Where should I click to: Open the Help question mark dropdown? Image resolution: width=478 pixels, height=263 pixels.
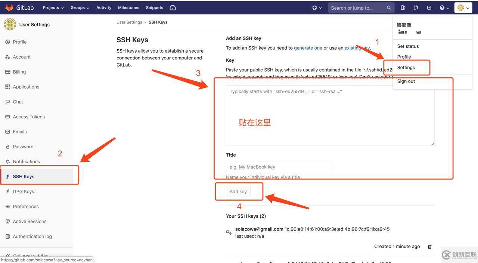444,7
